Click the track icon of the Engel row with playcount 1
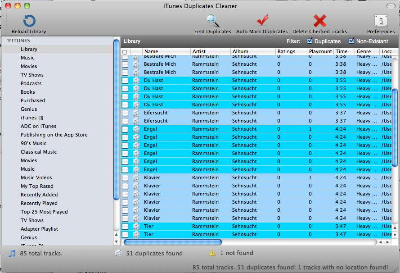The image size is (400, 273). (x=136, y=129)
